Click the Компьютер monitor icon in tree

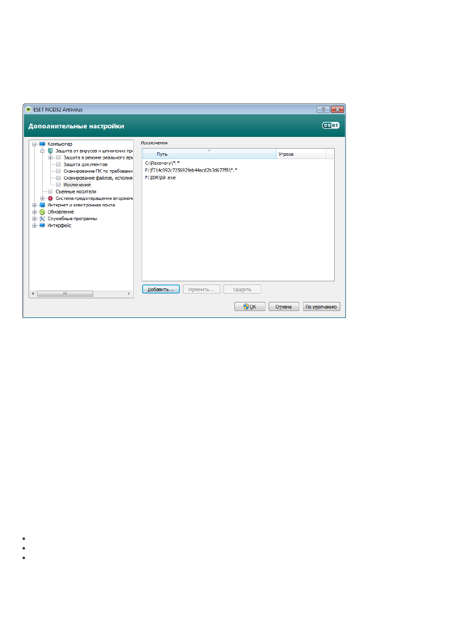pos(42,144)
